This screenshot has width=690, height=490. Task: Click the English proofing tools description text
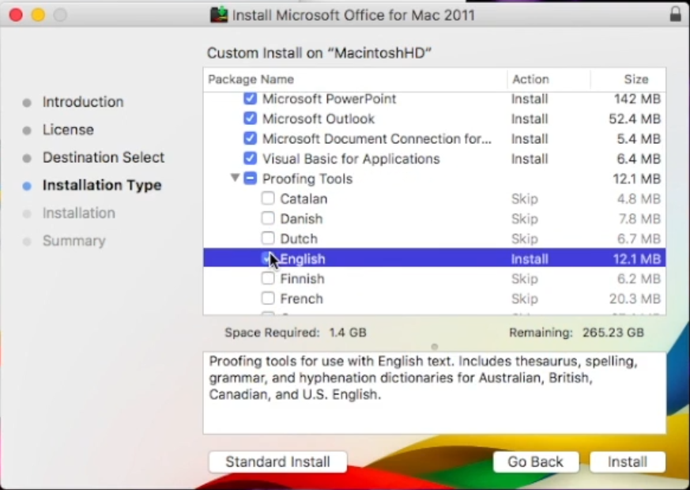(x=424, y=378)
